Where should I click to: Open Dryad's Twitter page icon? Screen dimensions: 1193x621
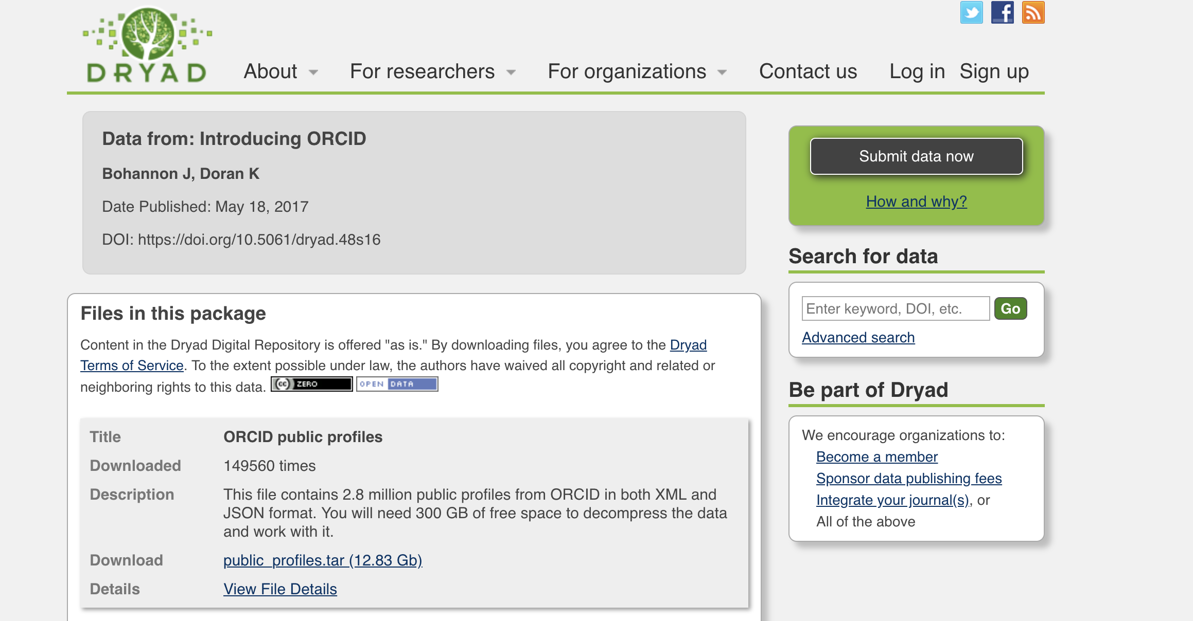pos(971,12)
